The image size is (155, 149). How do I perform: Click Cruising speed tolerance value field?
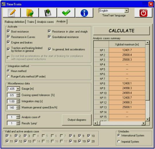[x=12, y=95]
